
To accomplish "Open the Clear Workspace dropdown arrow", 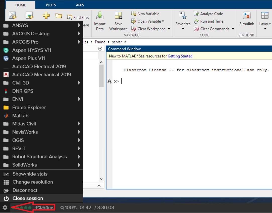I will [169, 29].
